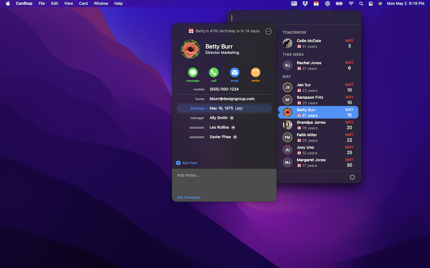Open the Apple menu
Image resolution: width=430 pixels, height=268 pixels.
(x=8, y=3)
